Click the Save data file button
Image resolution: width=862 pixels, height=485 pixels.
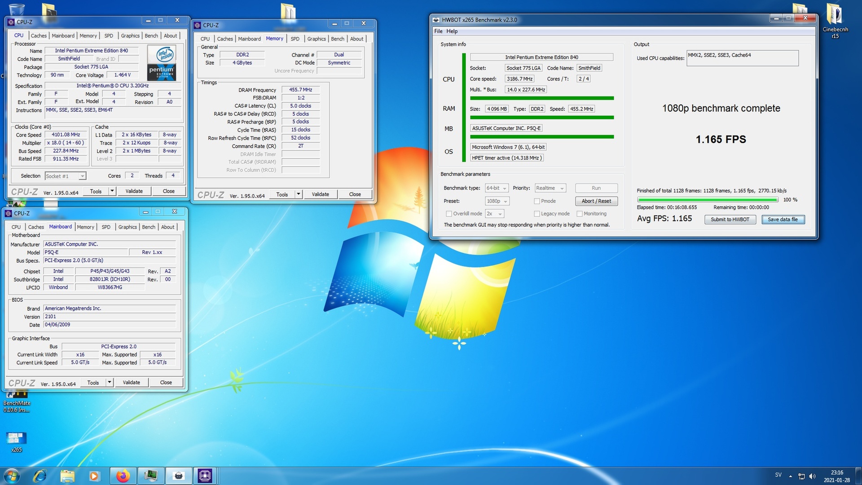click(x=783, y=220)
